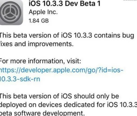Click the 'contains bug' phrase in the first paragraph
This screenshot has height=116, width=137.
[114, 35]
